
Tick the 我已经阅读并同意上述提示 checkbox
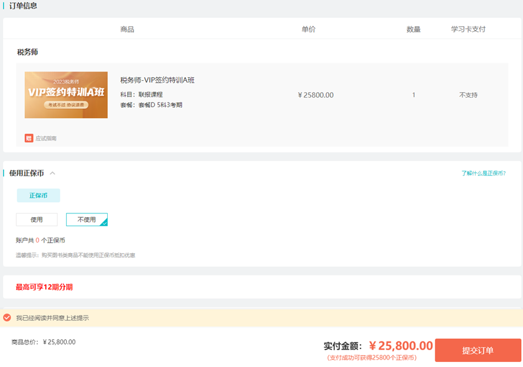7,318
